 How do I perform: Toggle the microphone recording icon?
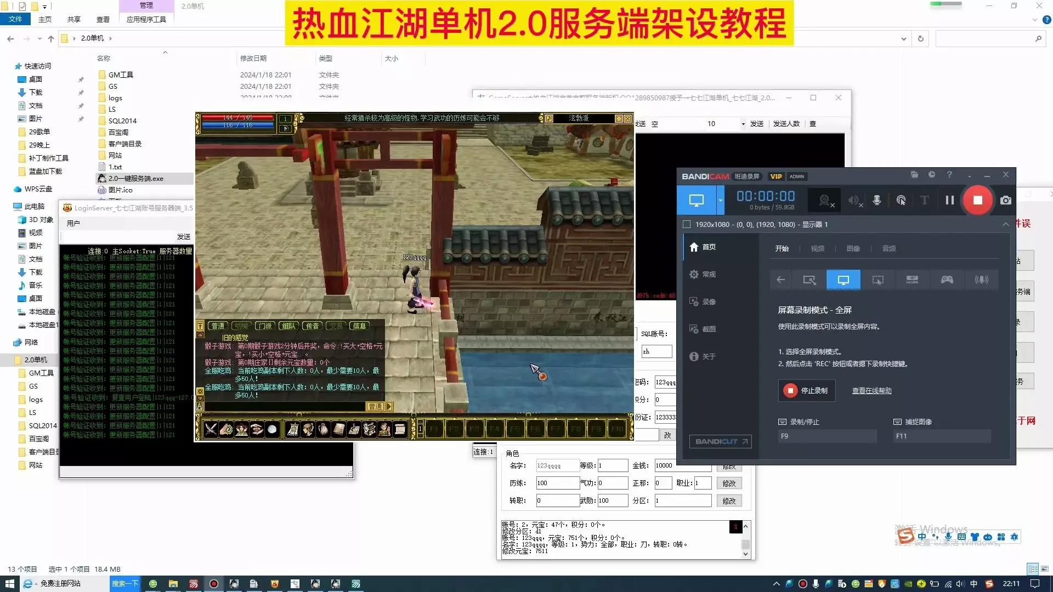[x=877, y=200]
